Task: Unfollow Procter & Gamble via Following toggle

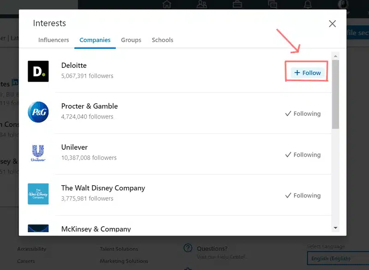Action: (x=303, y=114)
